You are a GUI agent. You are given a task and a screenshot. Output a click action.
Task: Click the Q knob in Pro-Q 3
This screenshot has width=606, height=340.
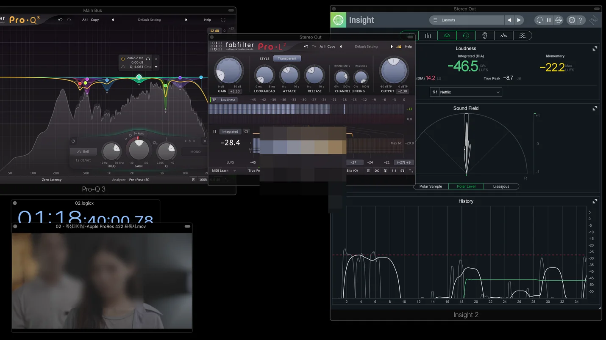pos(166,151)
